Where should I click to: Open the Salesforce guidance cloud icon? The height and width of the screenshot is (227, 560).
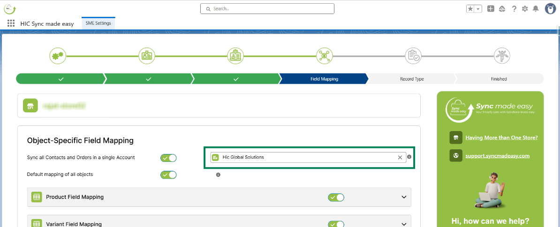(x=502, y=9)
